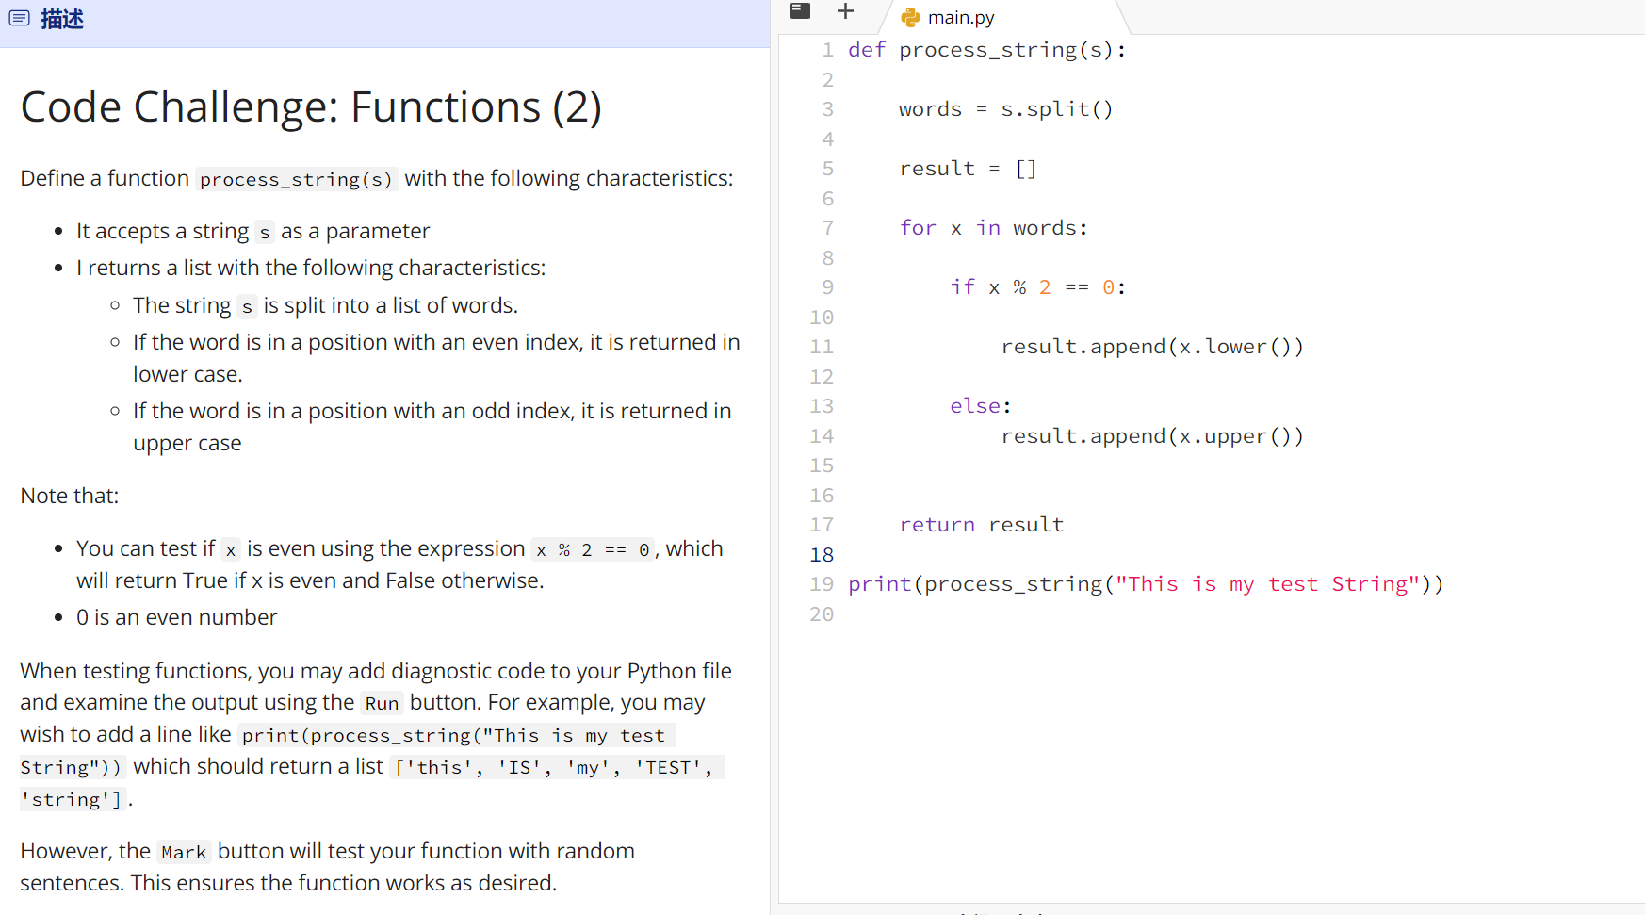Click 'I returns a list' bullet
The image size is (1645, 915).
pyautogui.click(x=311, y=268)
